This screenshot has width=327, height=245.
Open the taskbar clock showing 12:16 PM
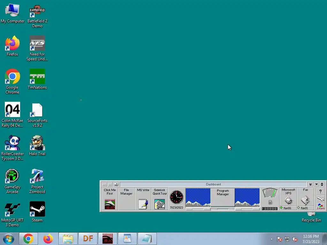[311, 239]
